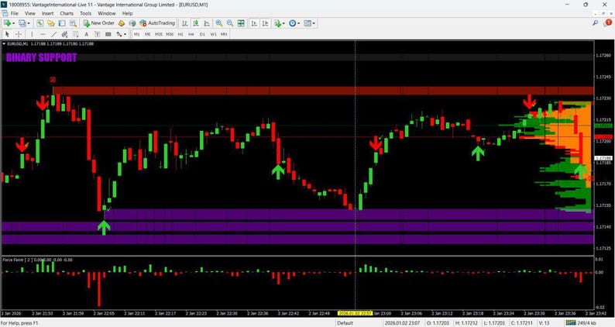Select the H4 timeframe button
Viewport: 615px width, 327px height.
pos(191,34)
